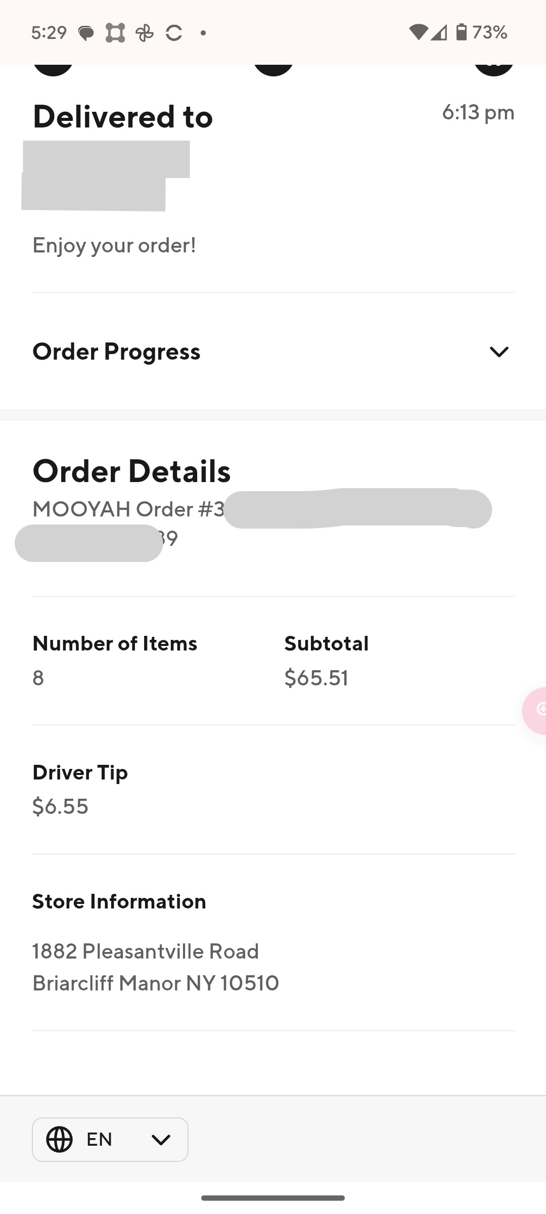Image resolution: width=546 pixels, height=1214 pixels.
Task: Tap the Subtotal amount $65.51
Action: tap(316, 678)
